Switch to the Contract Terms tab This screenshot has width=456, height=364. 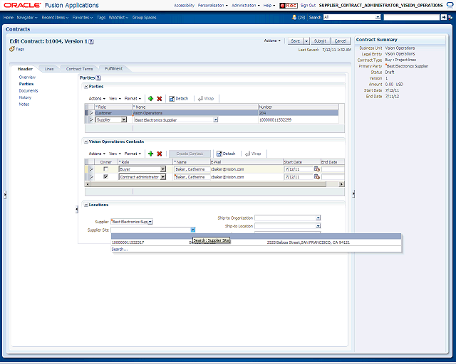pyautogui.click(x=79, y=69)
